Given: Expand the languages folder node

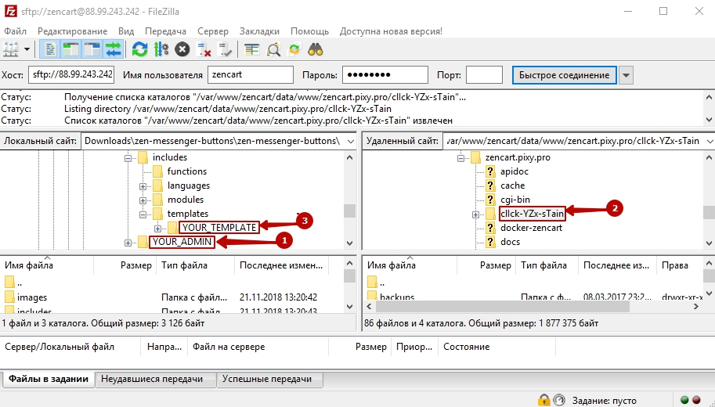Looking at the screenshot, I should 143,186.
